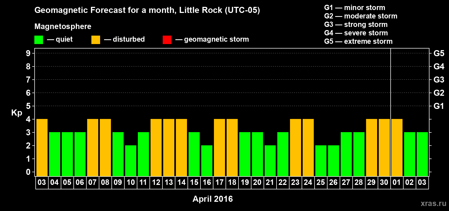
Task: Click the short green bar for date 21
Action: point(270,161)
